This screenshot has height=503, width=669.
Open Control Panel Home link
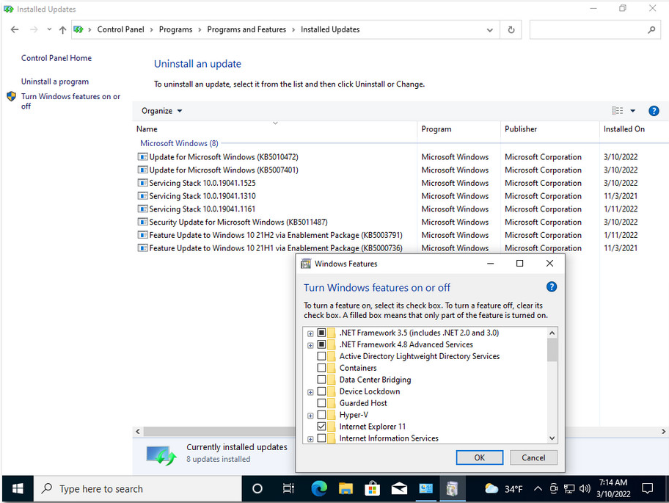tap(56, 58)
